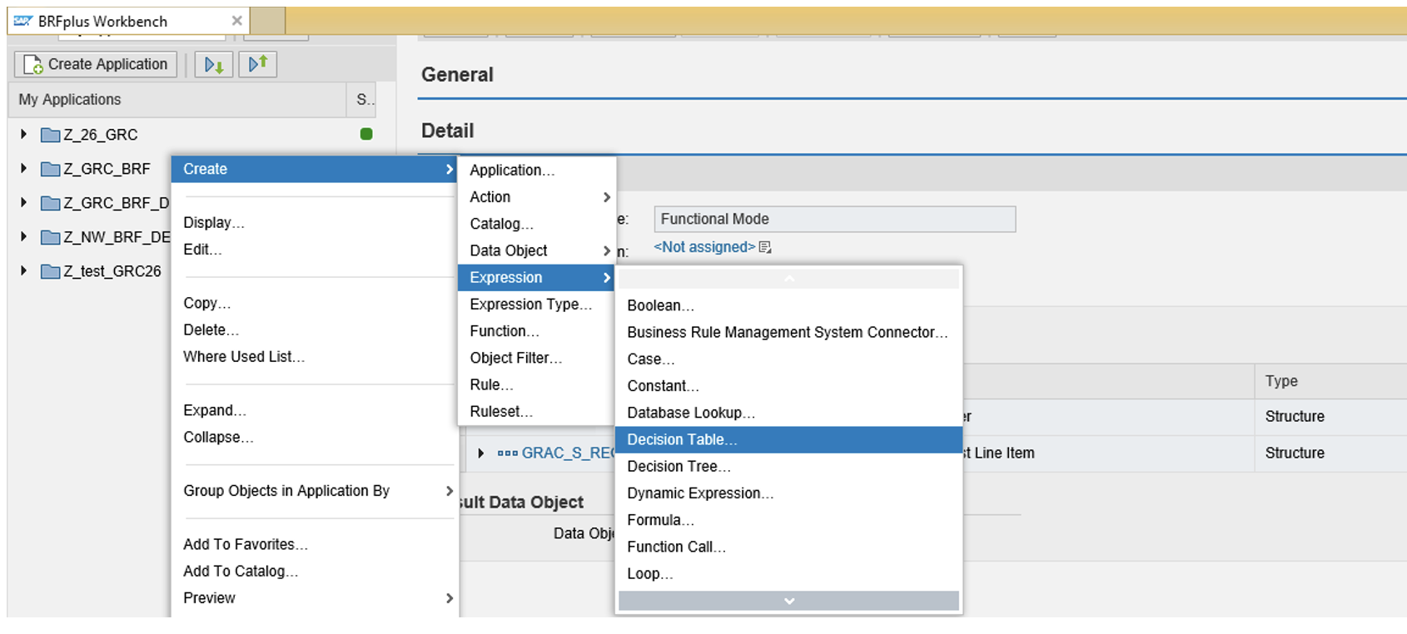Select Formula… expression type

click(x=788, y=520)
